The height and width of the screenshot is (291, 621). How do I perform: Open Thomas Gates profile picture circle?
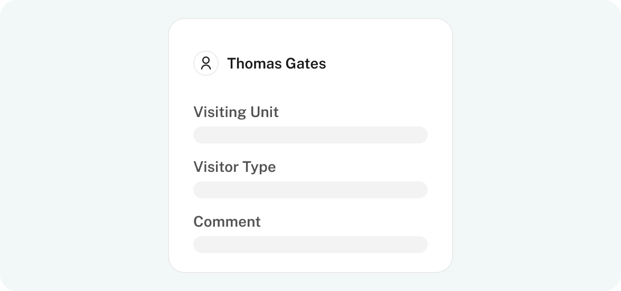coord(205,63)
